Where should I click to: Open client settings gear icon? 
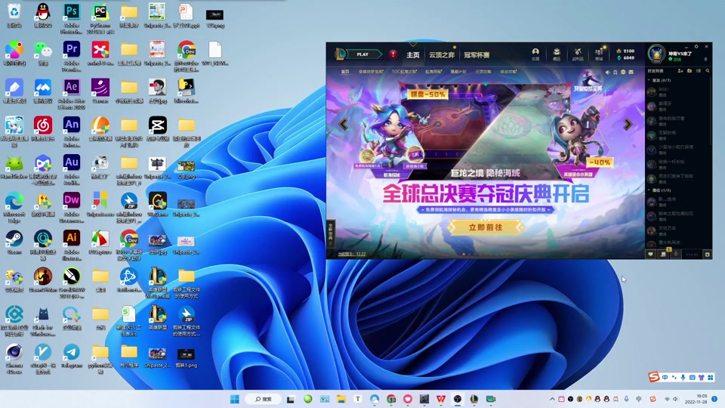tap(696, 47)
